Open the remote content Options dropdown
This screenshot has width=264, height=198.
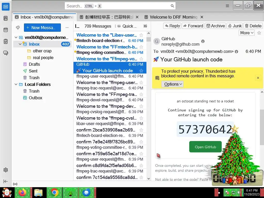(x=172, y=84)
